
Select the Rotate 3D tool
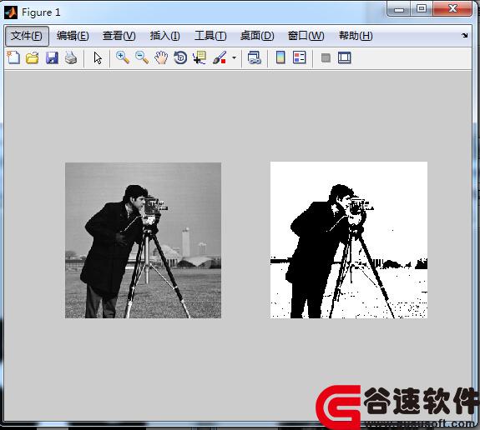[x=180, y=57]
